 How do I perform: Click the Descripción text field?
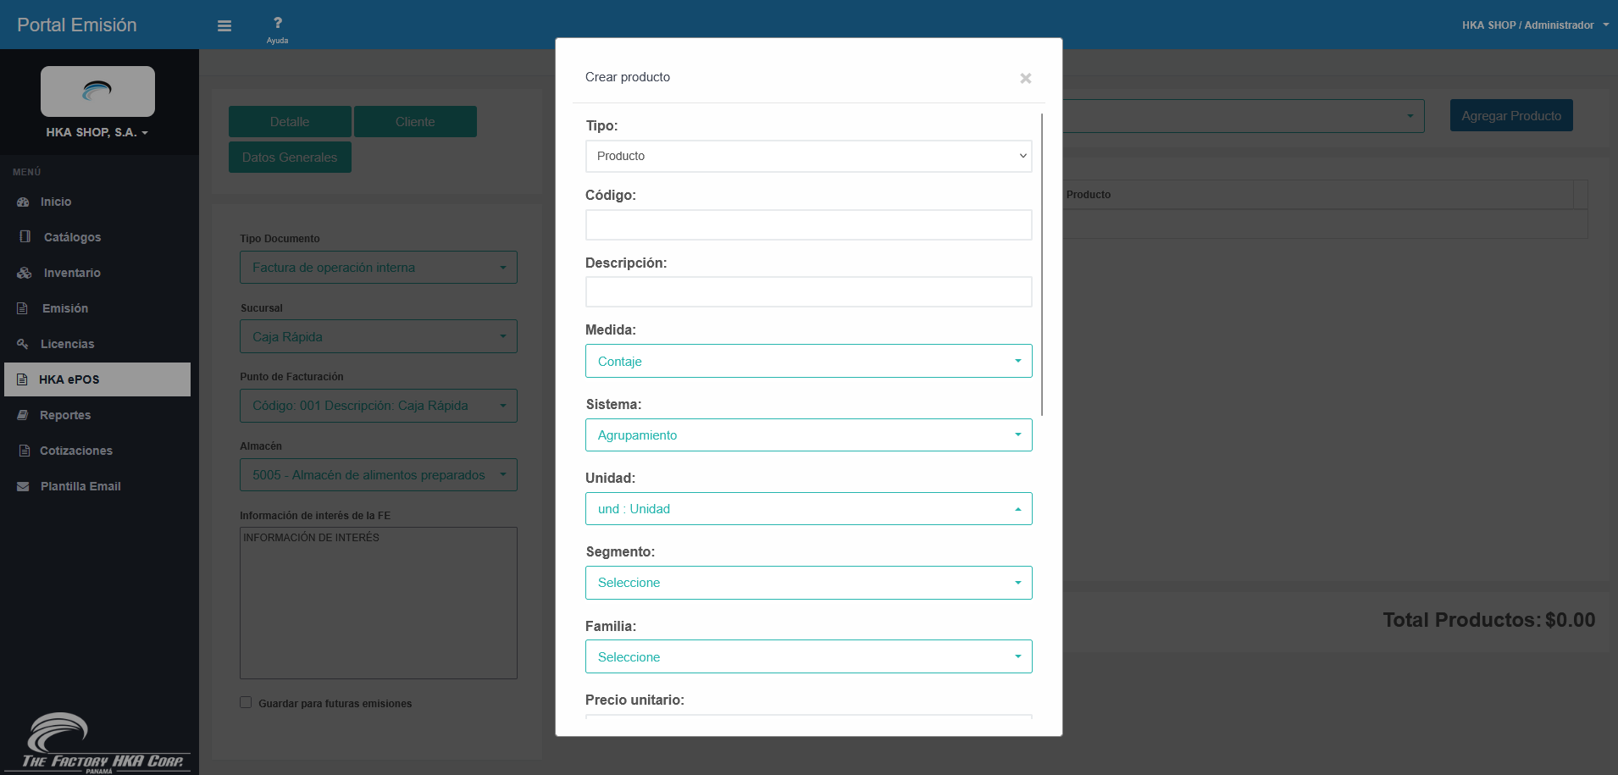click(x=808, y=292)
